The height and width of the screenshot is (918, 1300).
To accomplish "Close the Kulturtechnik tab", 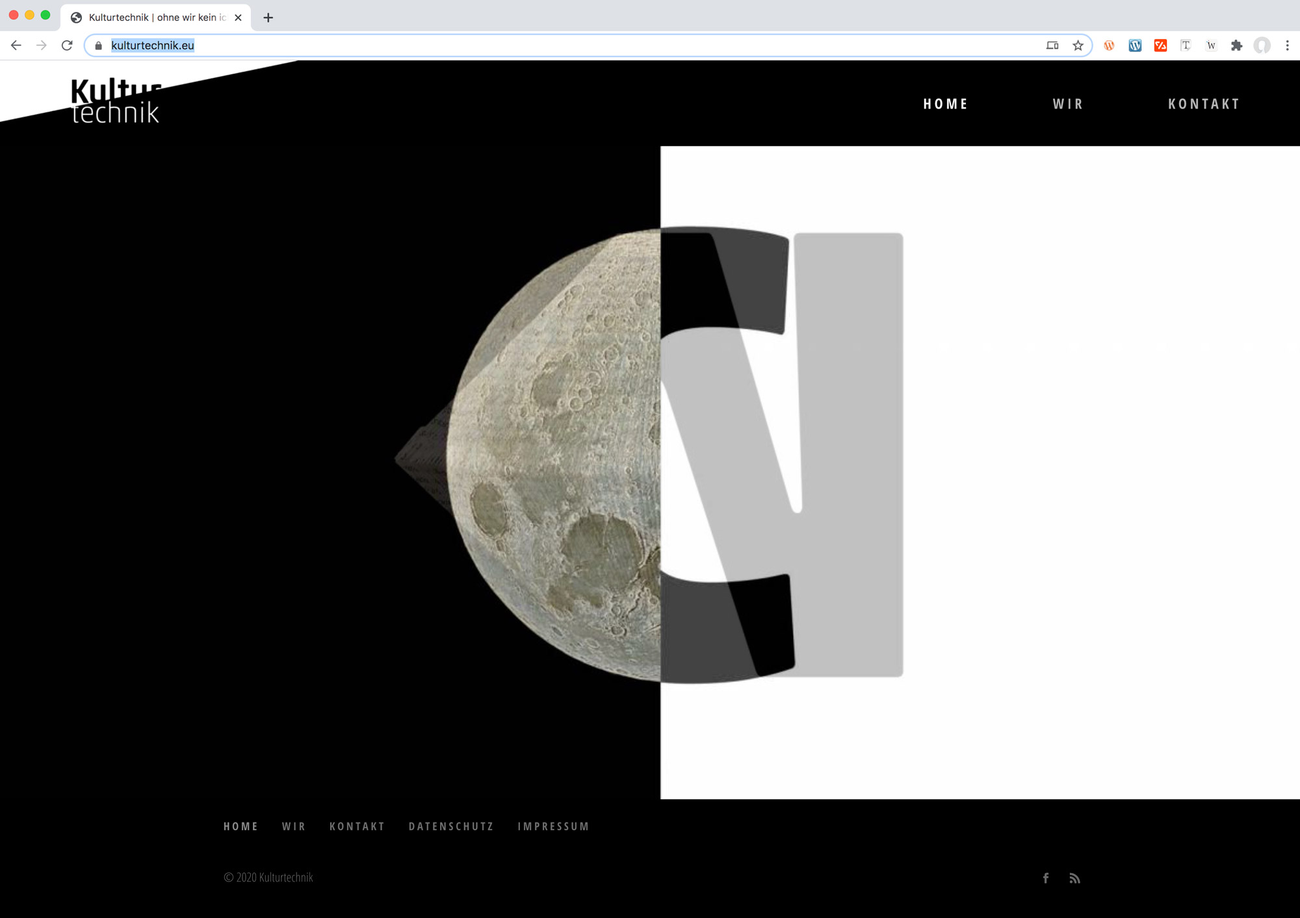I will click(x=238, y=18).
